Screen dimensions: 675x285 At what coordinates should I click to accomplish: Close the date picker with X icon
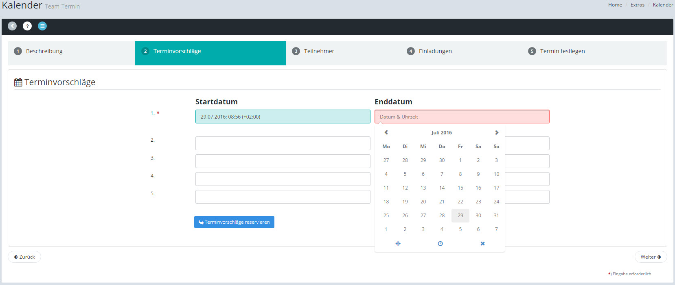[x=482, y=244]
